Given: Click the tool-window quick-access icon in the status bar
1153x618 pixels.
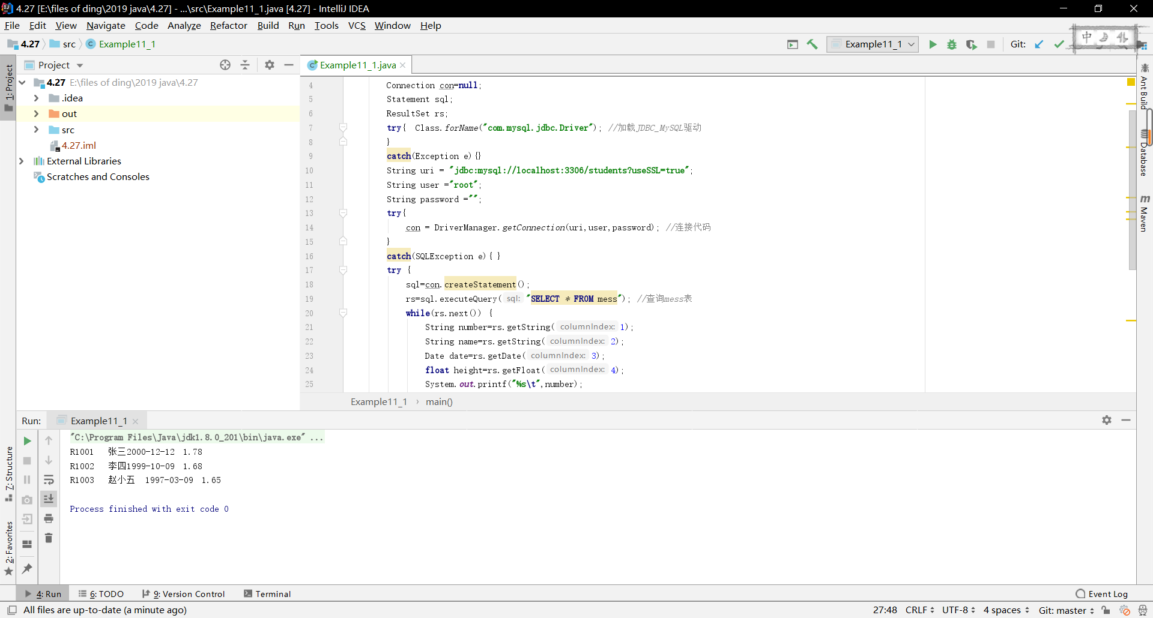Looking at the screenshot, I should click(x=11, y=610).
